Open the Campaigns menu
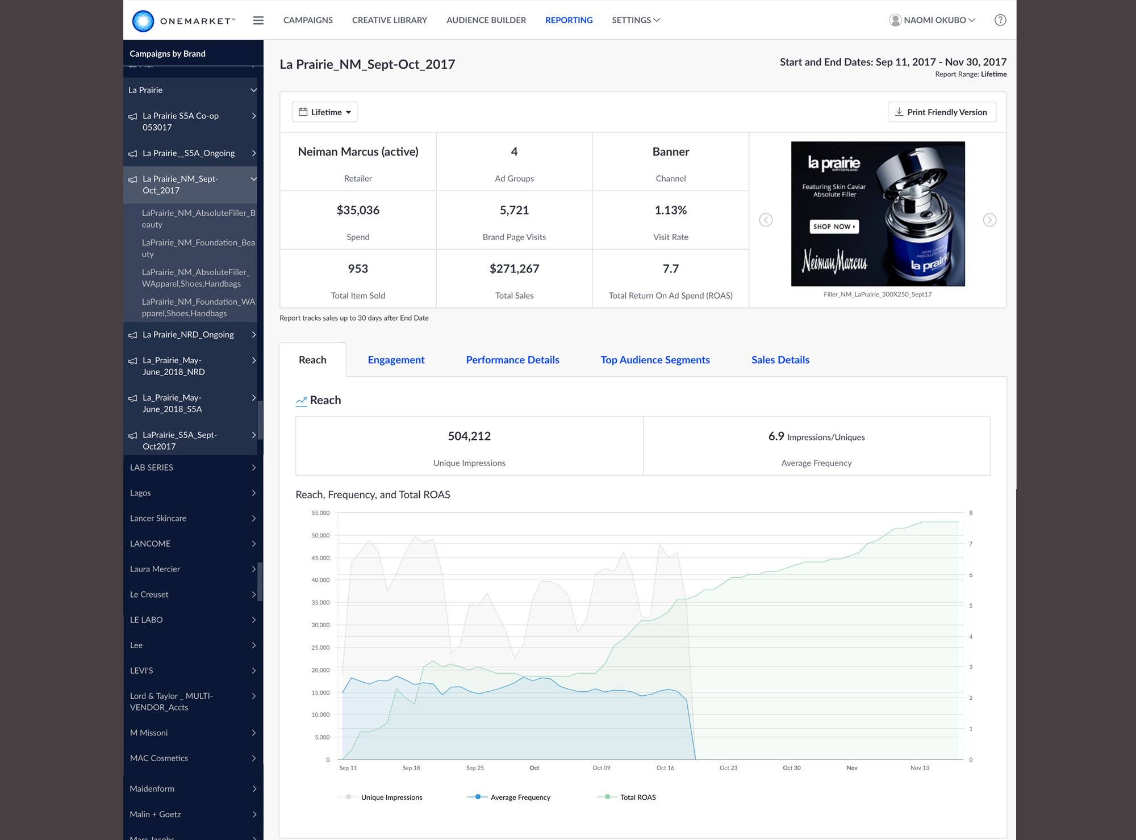This screenshot has width=1136, height=840. coord(308,20)
